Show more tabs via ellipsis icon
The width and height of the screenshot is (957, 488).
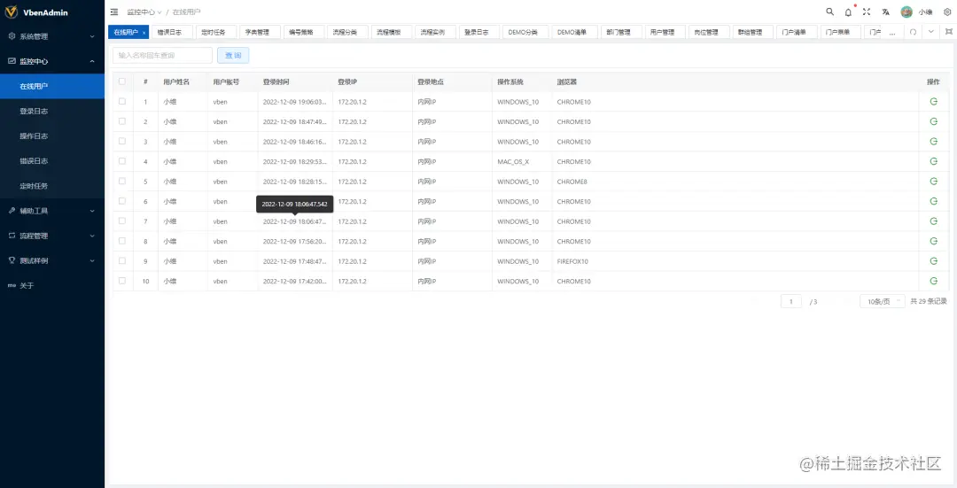[x=892, y=33]
